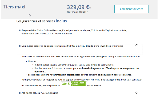Click the Les garanties et services inclus heading
The width and height of the screenshot is (160, 97).
coord(42,21)
